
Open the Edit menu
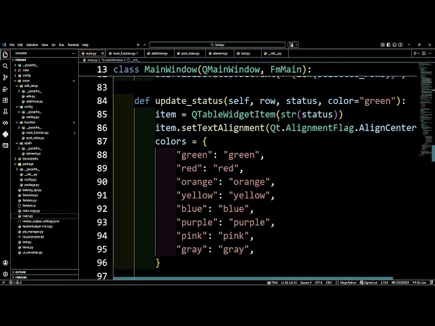pyautogui.click(x=20, y=45)
